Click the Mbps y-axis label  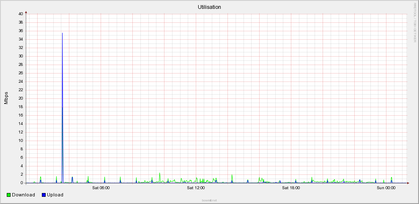pyautogui.click(x=6, y=98)
